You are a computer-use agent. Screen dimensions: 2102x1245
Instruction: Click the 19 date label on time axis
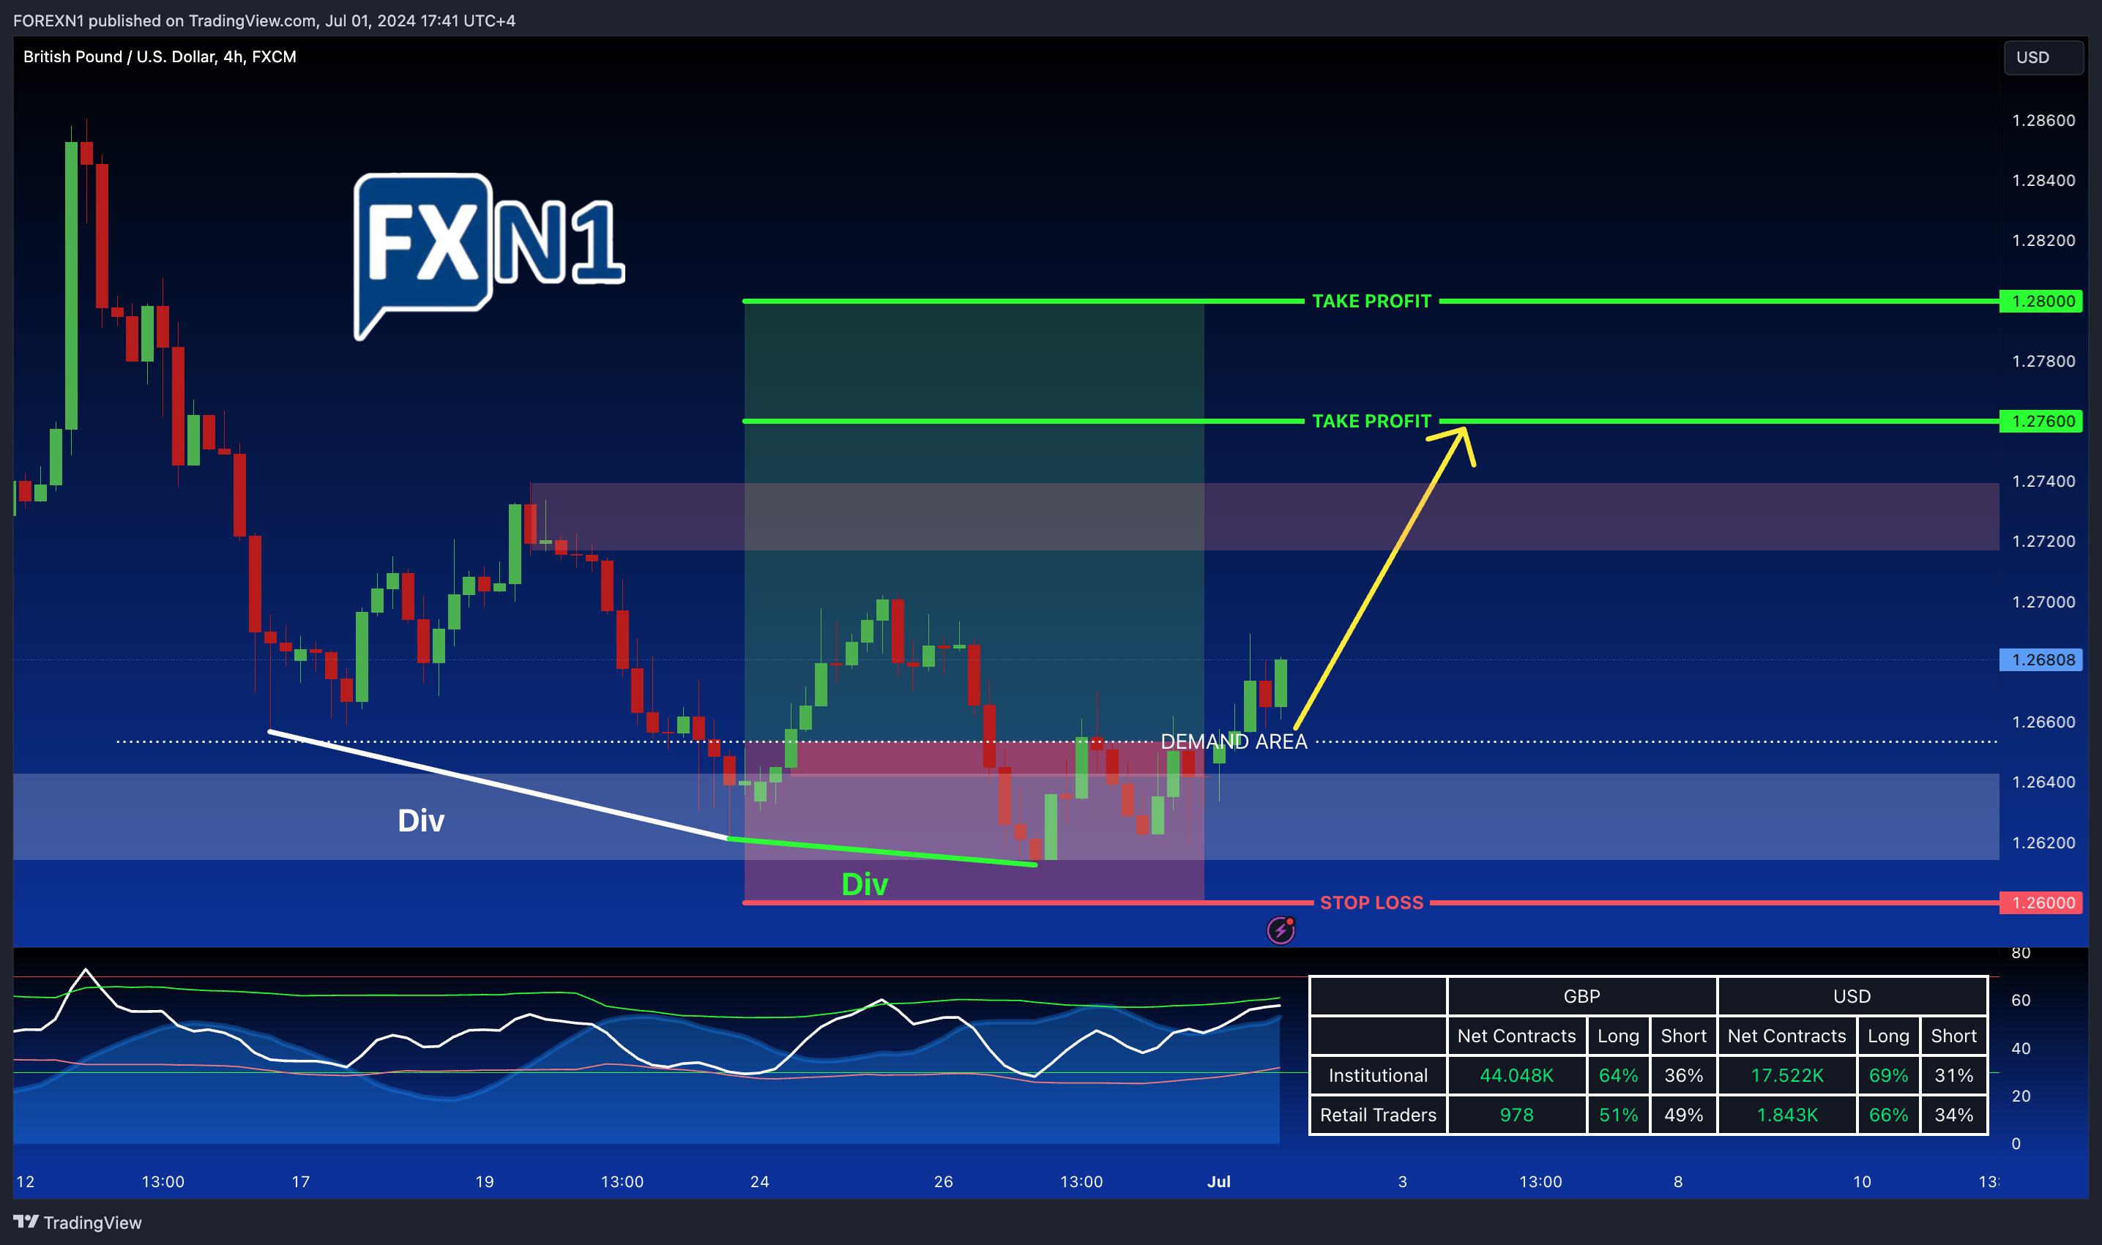tap(484, 1182)
